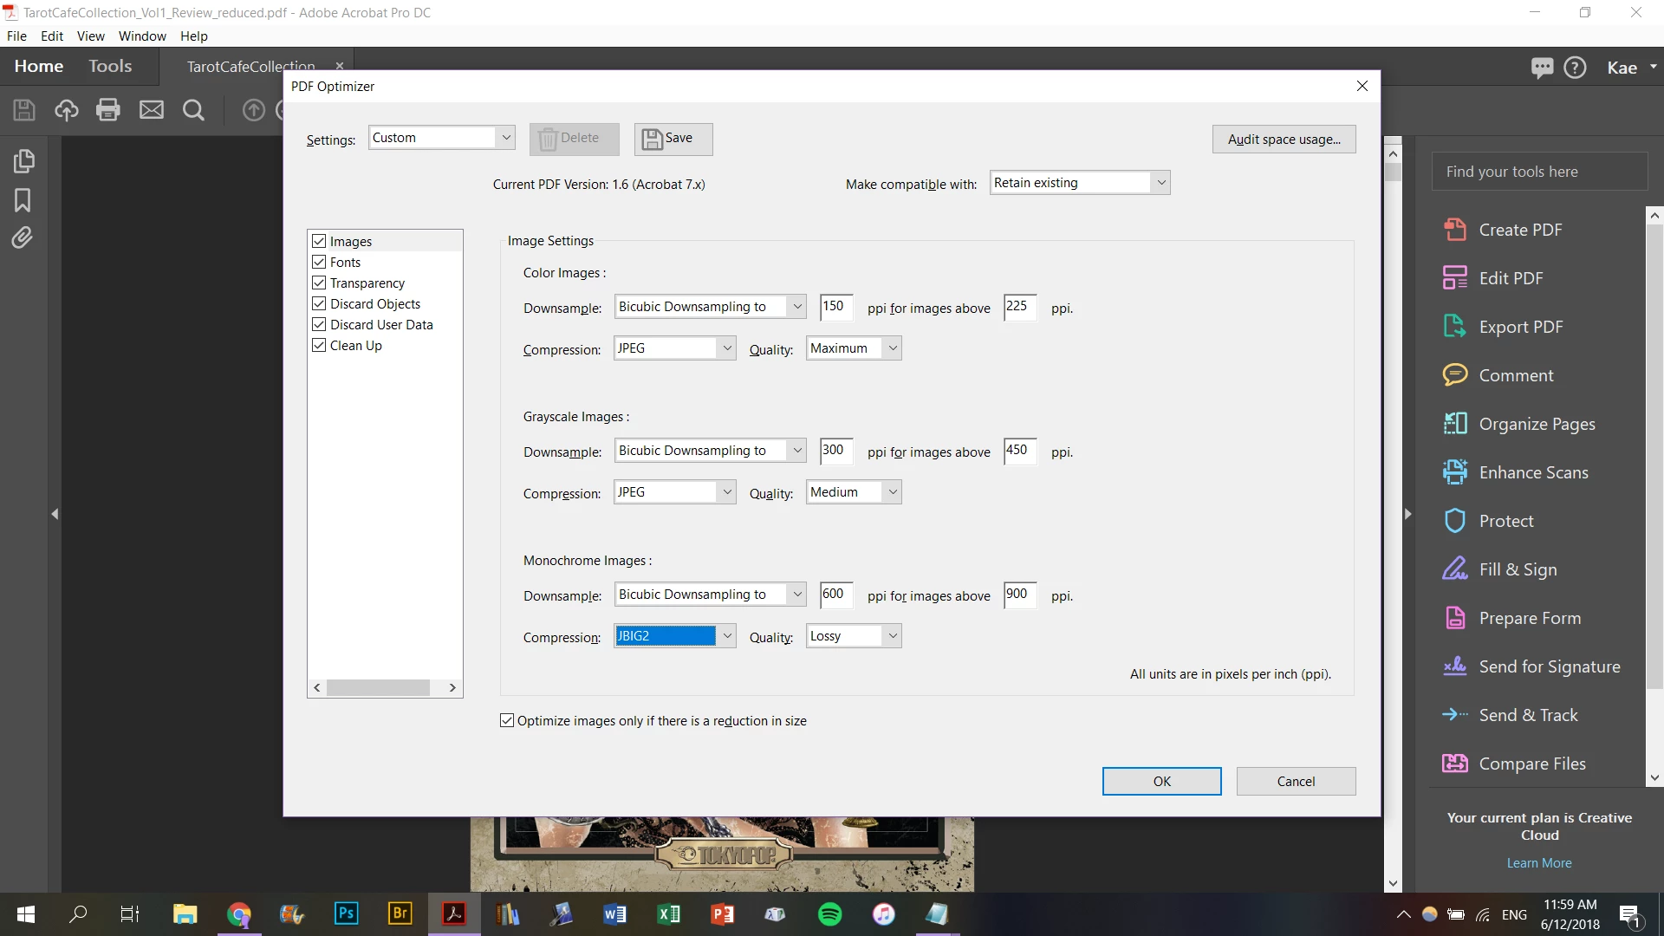Image resolution: width=1664 pixels, height=936 pixels.
Task: Click the attachments paperclip icon
Action: 23,238
